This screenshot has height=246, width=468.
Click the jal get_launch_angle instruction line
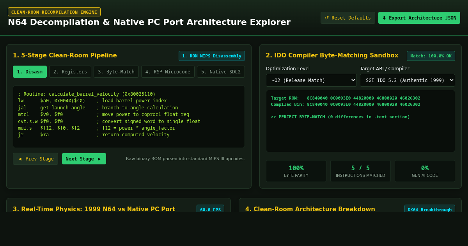(x=98, y=108)
